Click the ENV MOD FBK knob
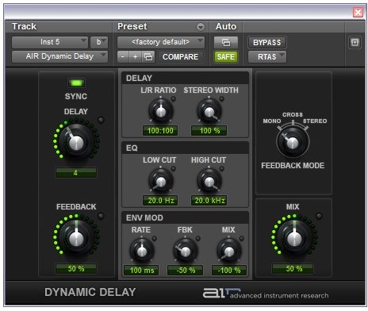Viewport: 368px width, 311px height. coord(186,251)
